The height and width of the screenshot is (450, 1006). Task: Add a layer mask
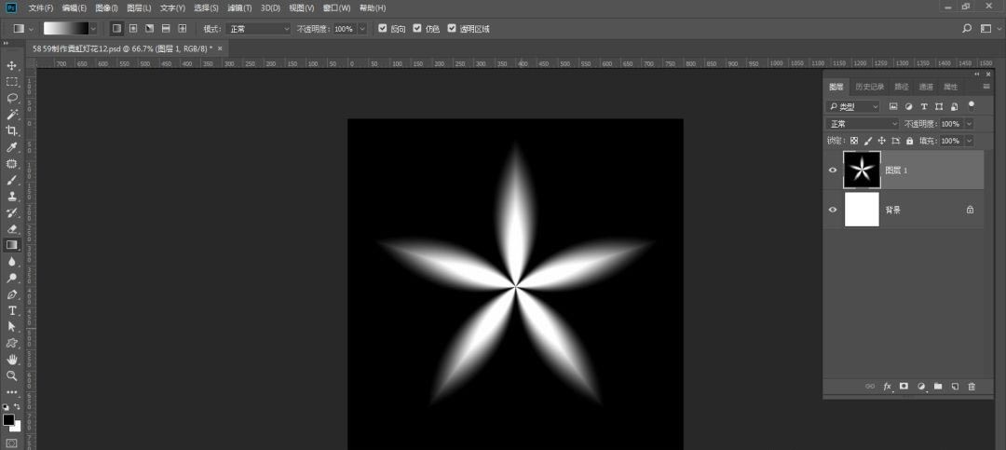[904, 387]
